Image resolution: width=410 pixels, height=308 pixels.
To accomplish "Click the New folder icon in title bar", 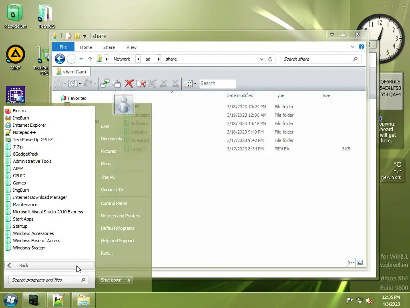I will click(77, 36).
